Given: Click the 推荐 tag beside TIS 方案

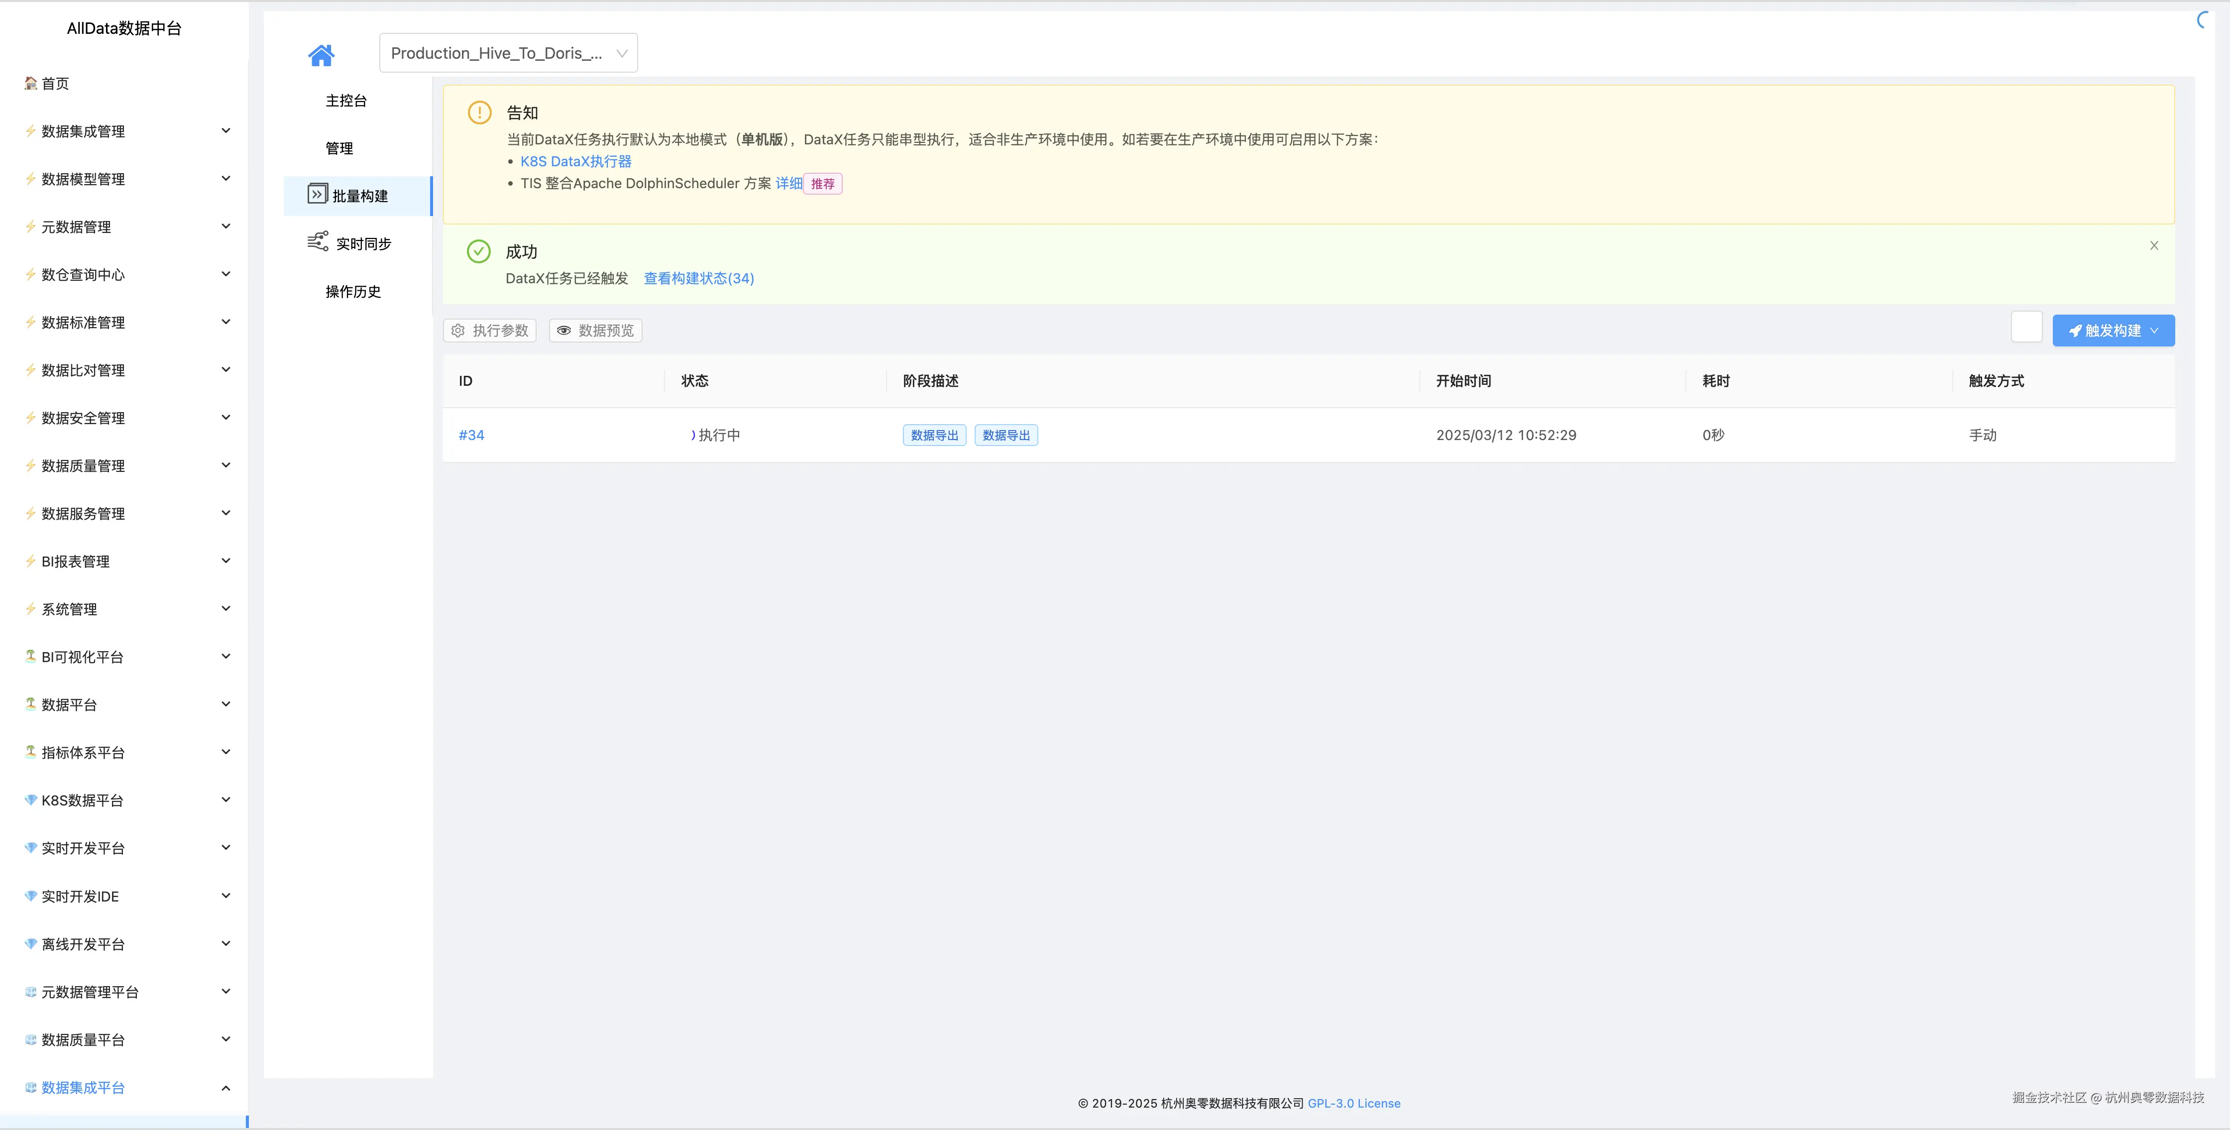Looking at the screenshot, I should [822, 184].
